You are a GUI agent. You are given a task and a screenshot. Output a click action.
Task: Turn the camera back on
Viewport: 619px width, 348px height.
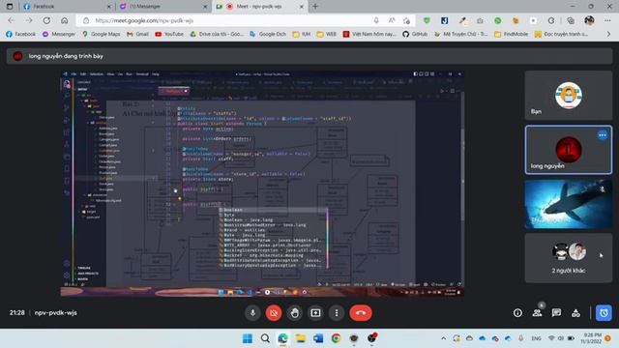pyautogui.click(x=274, y=313)
